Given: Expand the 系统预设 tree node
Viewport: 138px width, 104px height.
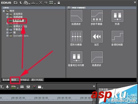Looking at the screenshot, I should (x=7, y=14).
